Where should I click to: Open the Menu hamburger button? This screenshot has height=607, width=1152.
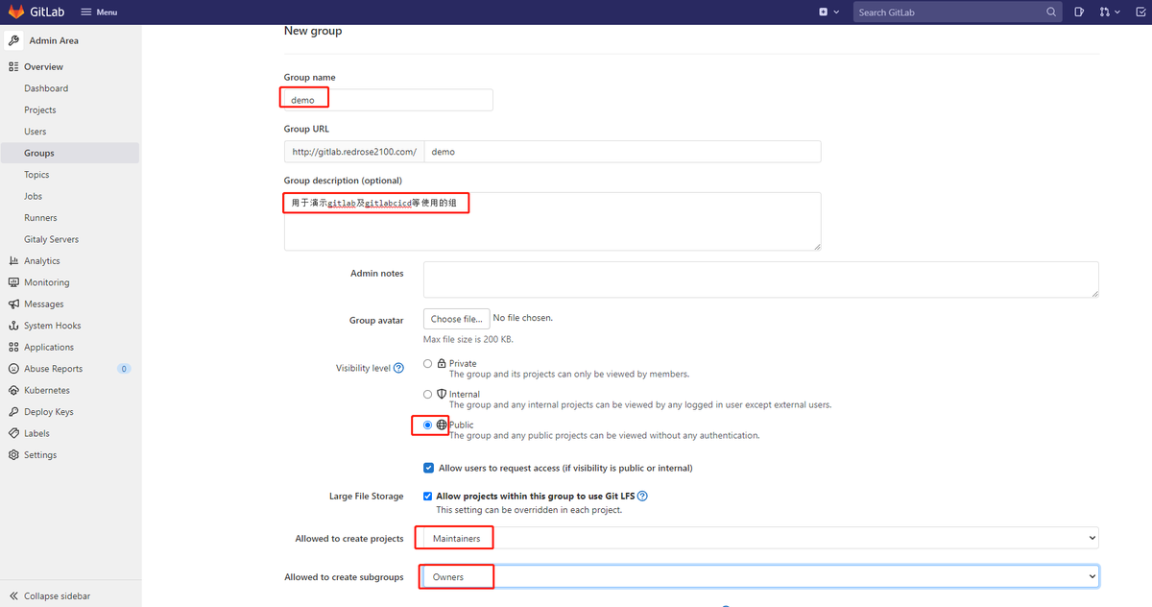[99, 12]
